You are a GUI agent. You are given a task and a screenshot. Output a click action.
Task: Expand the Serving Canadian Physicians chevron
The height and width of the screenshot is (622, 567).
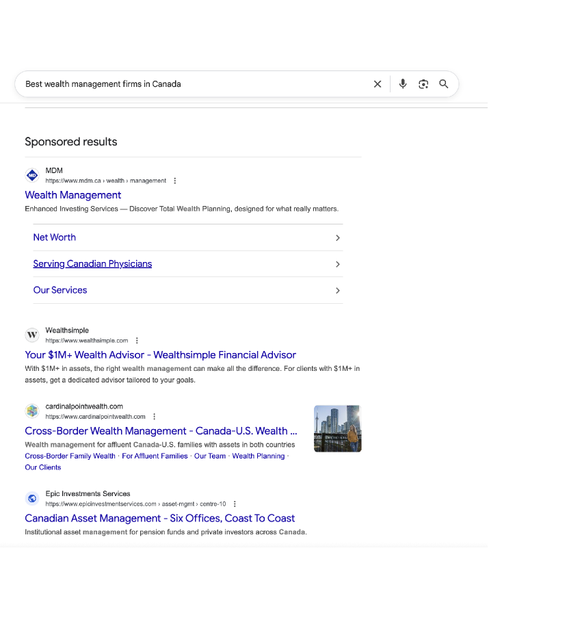pos(338,264)
